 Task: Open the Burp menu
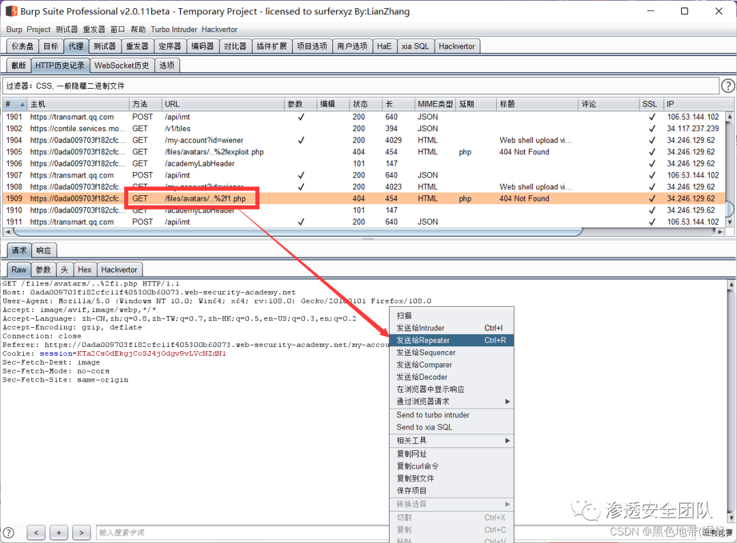(x=14, y=29)
